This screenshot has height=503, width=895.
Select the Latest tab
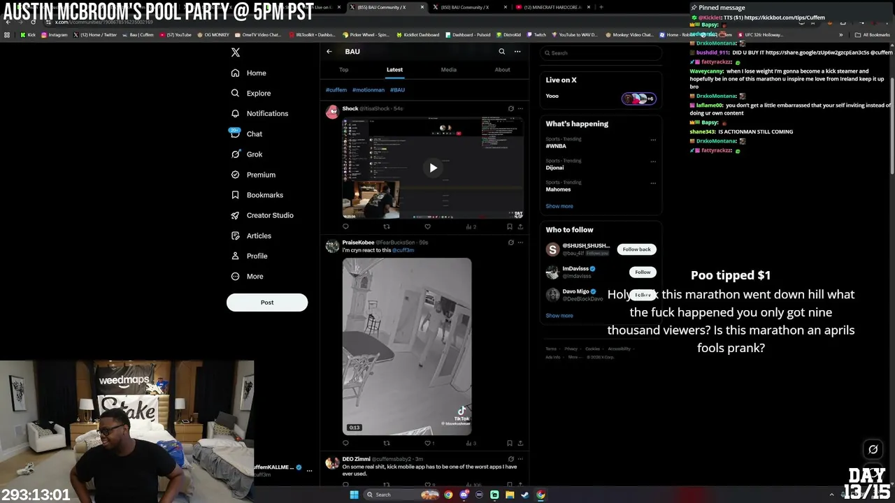tap(394, 70)
